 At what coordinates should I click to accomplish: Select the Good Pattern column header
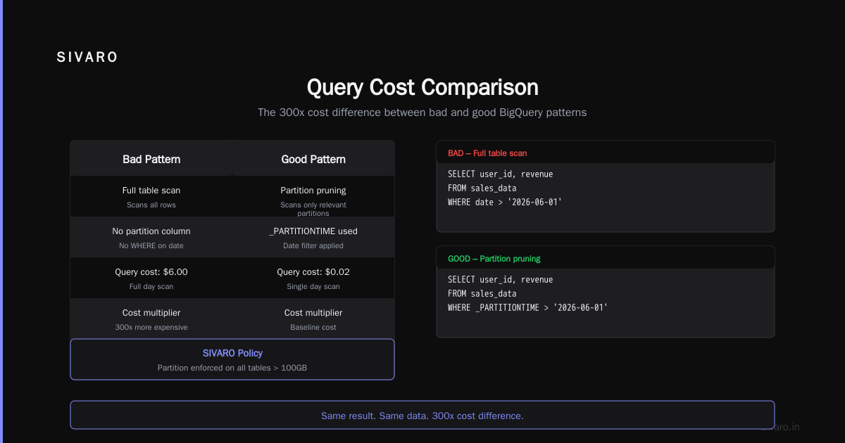(313, 160)
